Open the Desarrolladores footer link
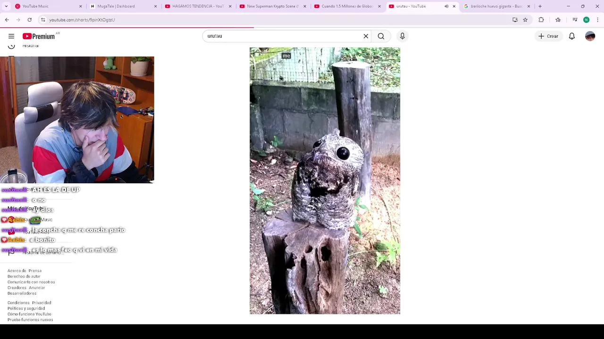The height and width of the screenshot is (339, 604). pos(22,293)
